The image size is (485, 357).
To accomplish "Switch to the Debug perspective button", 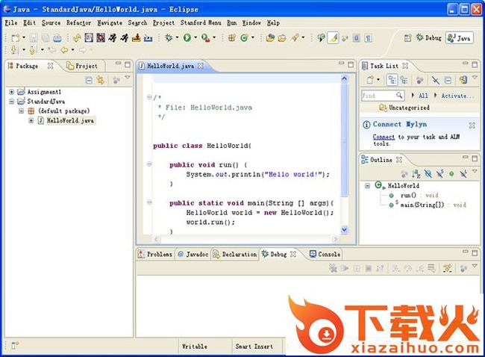I will click(428, 38).
